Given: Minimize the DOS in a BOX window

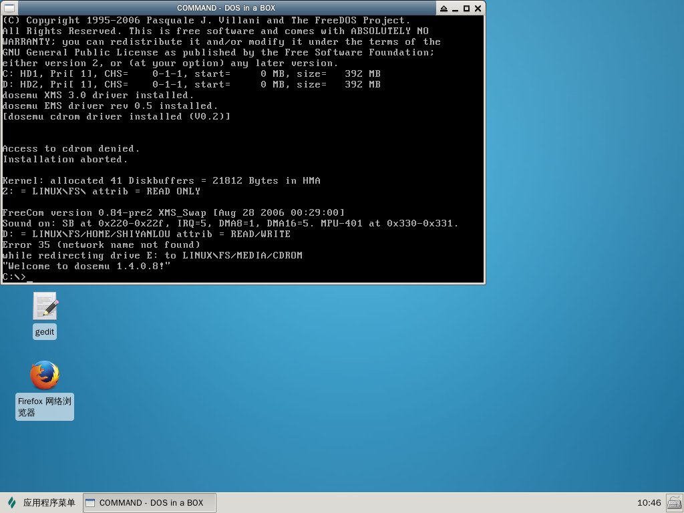Looking at the screenshot, I should 456,8.
